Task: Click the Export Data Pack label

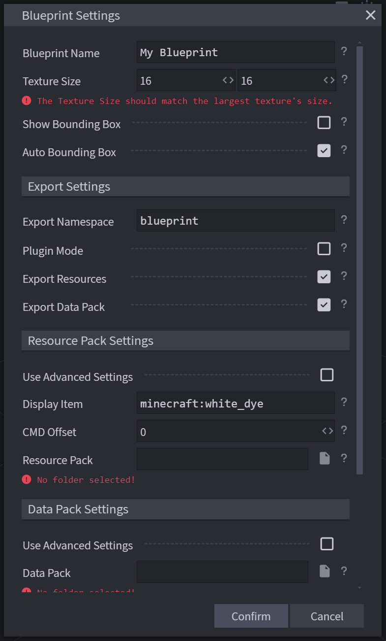Action: click(63, 307)
